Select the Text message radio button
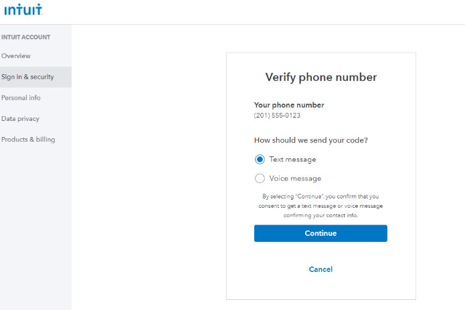 [260, 160]
